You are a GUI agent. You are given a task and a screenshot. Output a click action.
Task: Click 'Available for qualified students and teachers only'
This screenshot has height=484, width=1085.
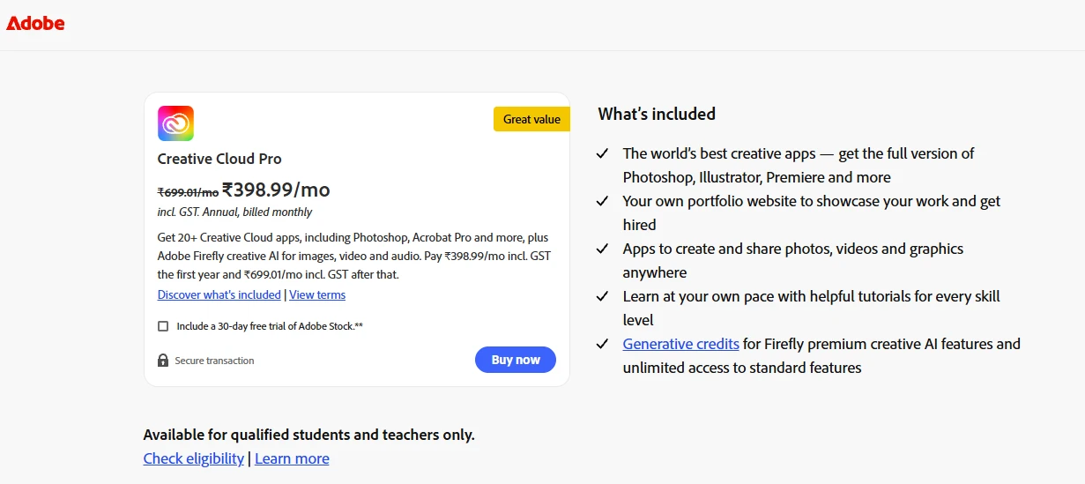click(x=309, y=435)
